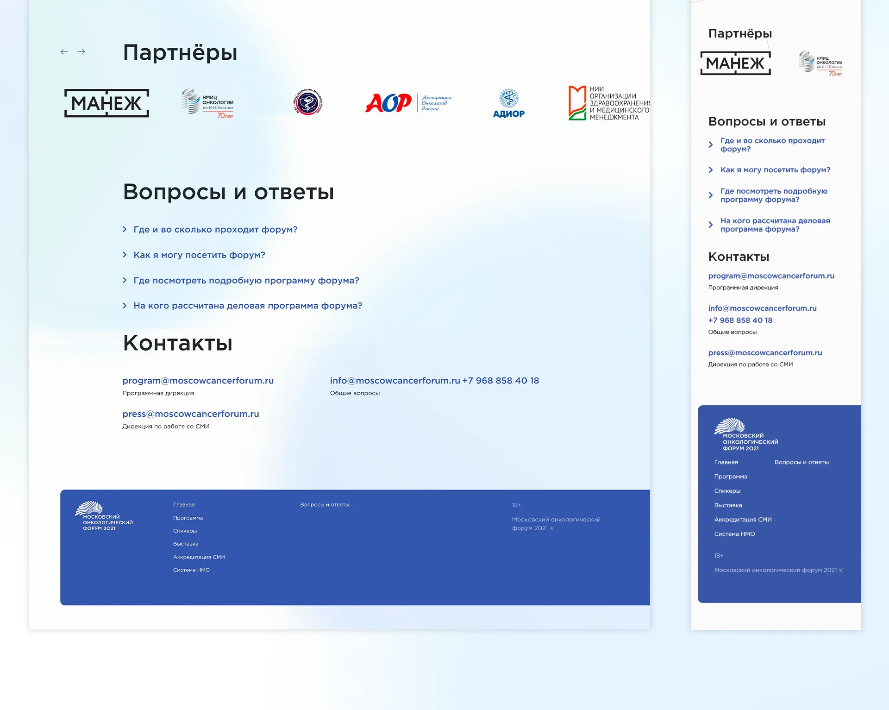
Task: Open Вопросы и ответы in desktop footer
Action: coord(325,505)
